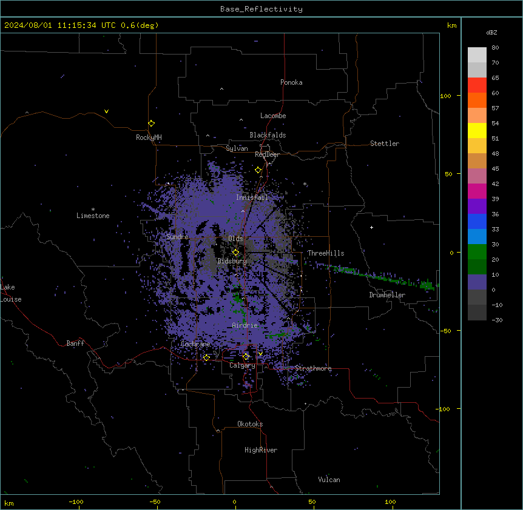The height and width of the screenshot is (510, 523).
Task: Click the yellow diamond marker above RockyMH
Action: pyautogui.click(x=151, y=124)
